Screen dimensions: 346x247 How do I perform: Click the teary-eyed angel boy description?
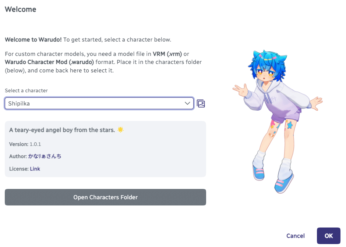62,130
